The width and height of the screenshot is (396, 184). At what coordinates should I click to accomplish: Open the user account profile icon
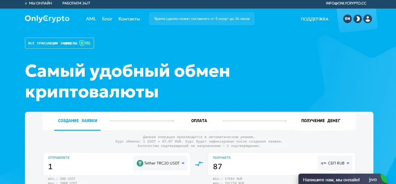pyautogui.click(x=368, y=19)
